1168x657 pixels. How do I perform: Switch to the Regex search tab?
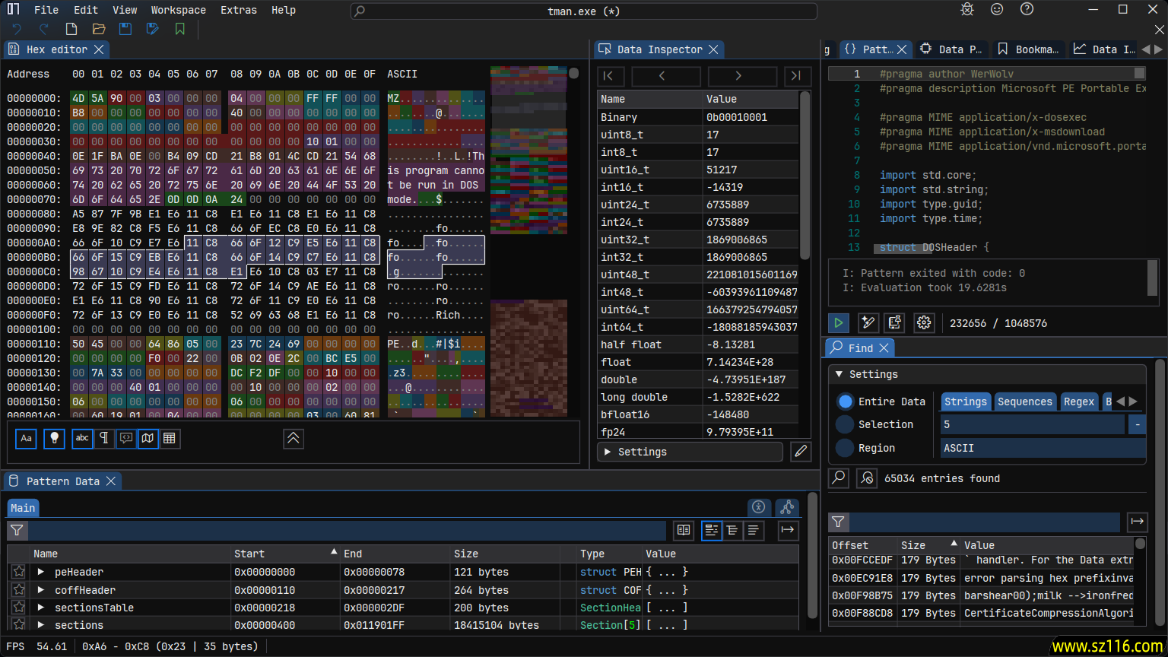click(x=1078, y=401)
